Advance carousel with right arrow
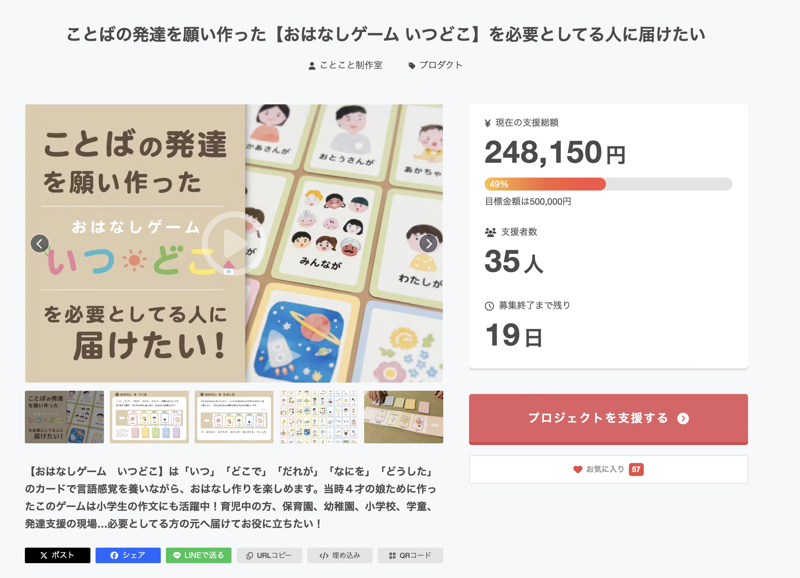This screenshot has height=578, width=800. [x=428, y=243]
